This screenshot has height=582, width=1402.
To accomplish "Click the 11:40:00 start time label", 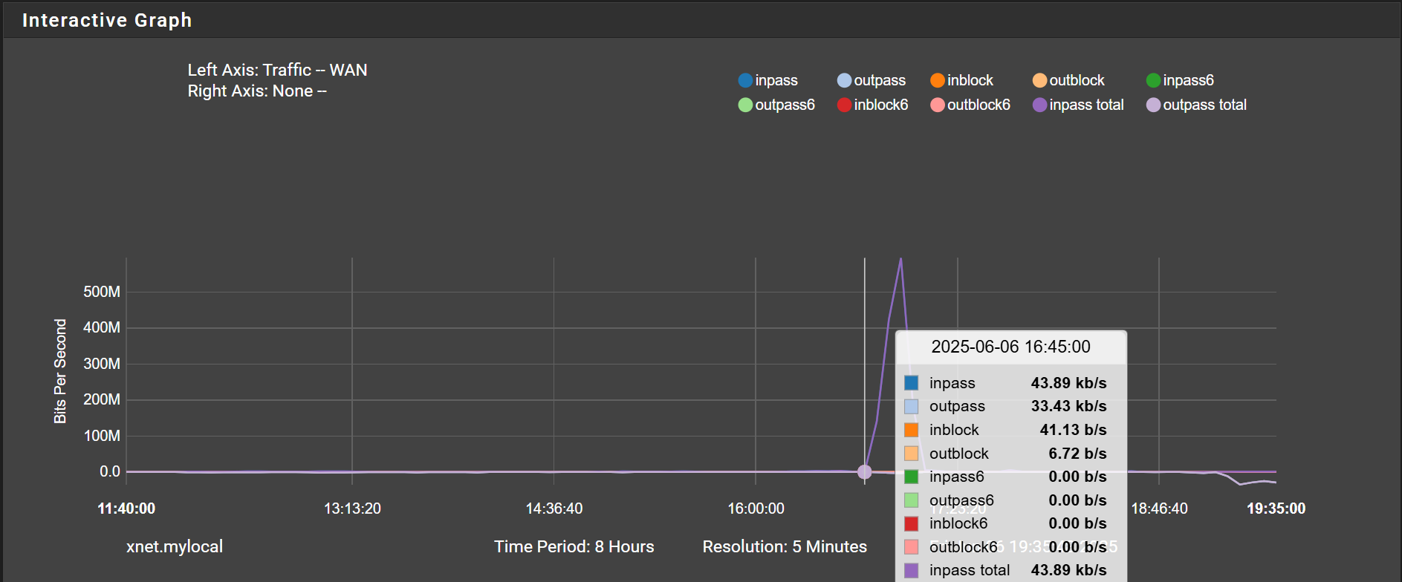I will (126, 509).
